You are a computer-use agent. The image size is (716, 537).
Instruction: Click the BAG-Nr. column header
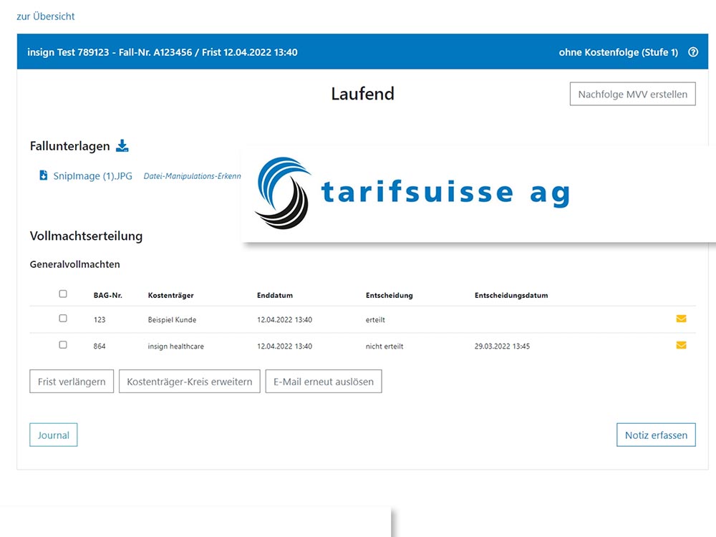coord(108,296)
